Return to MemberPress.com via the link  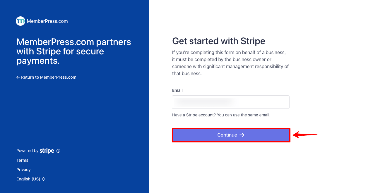[49, 77]
